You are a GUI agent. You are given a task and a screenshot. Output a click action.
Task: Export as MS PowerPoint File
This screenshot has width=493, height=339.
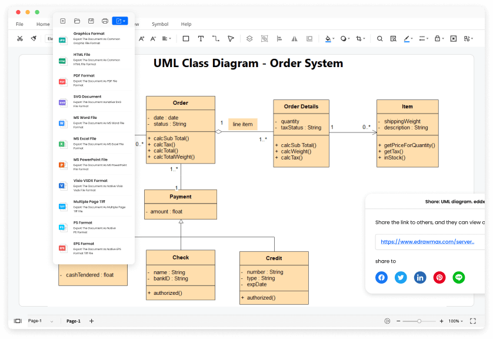click(x=94, y=164)
